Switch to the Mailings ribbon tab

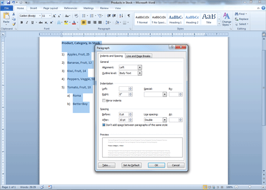88,8
